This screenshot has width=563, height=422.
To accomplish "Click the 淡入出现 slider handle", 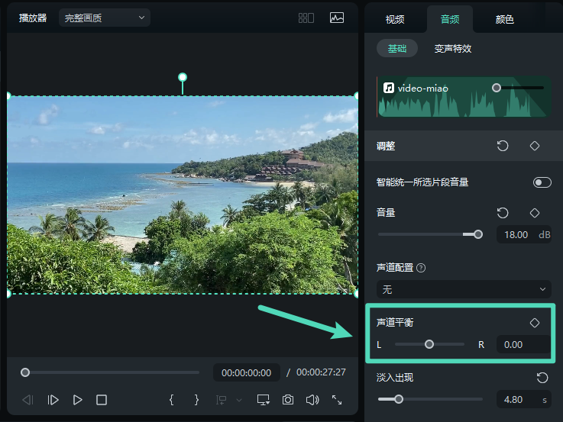I will click(x=399, y=399).
